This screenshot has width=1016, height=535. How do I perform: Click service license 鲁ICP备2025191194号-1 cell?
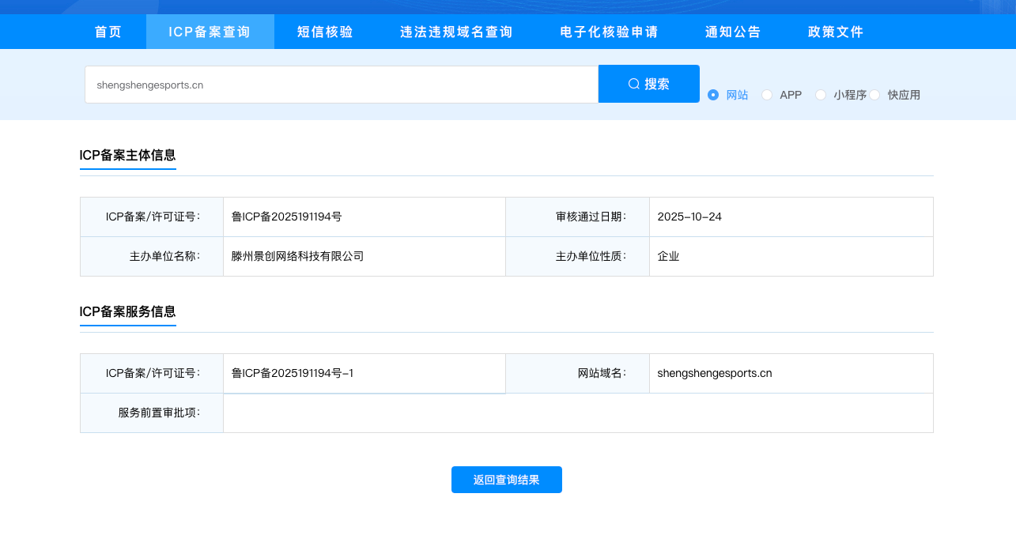click(x=364, y=374)
